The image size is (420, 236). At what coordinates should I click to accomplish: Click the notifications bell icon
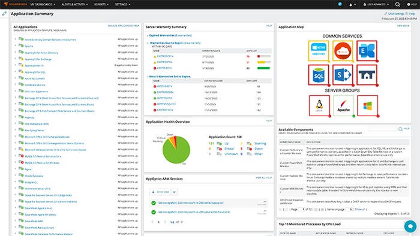click(350, 5)
